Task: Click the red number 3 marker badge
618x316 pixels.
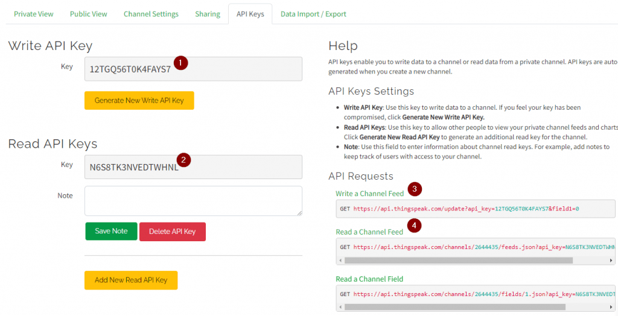Action: click(414, 189)
